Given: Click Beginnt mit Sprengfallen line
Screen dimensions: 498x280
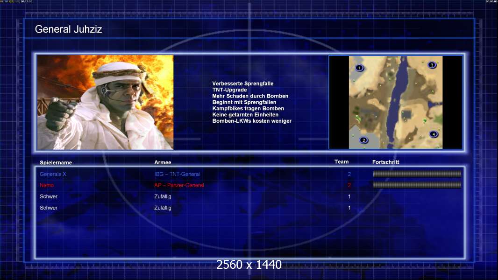Looking at the screenshot, I should point(244,102).
